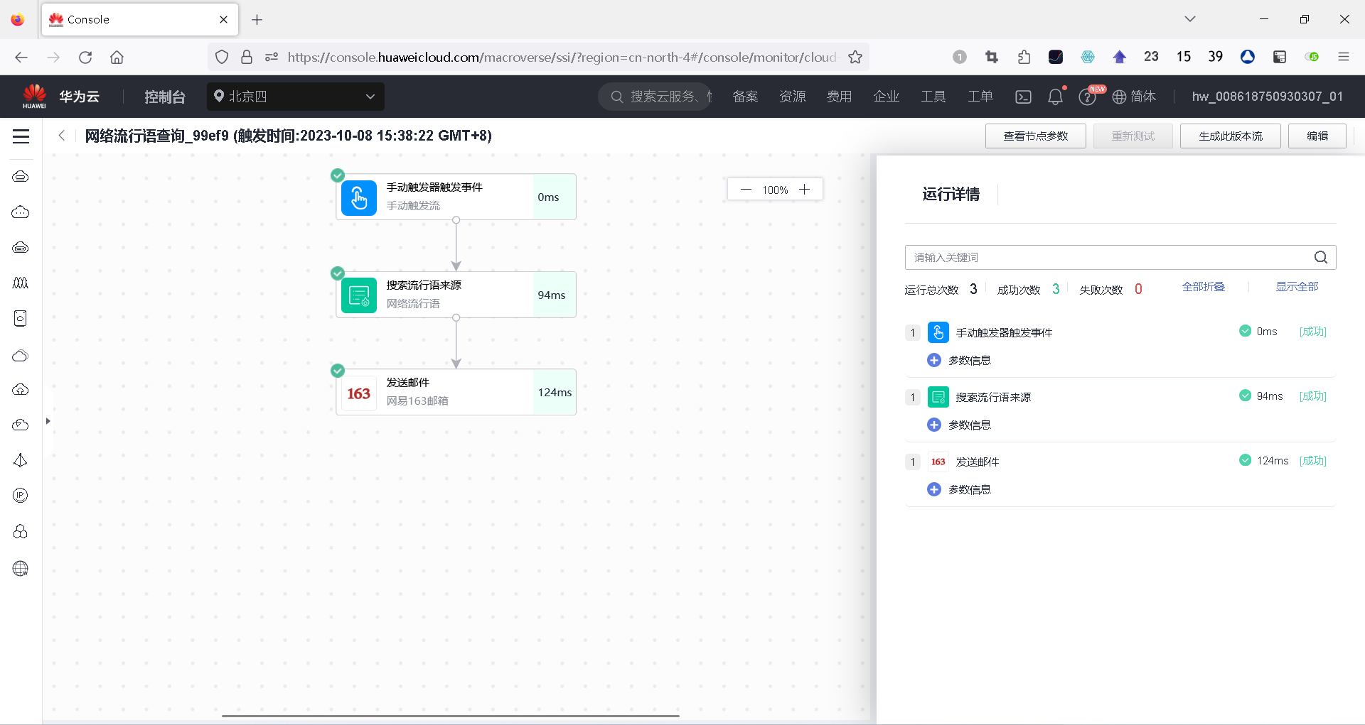Open the 企业 menu
1365x725 pixels.
click(886, 97)
